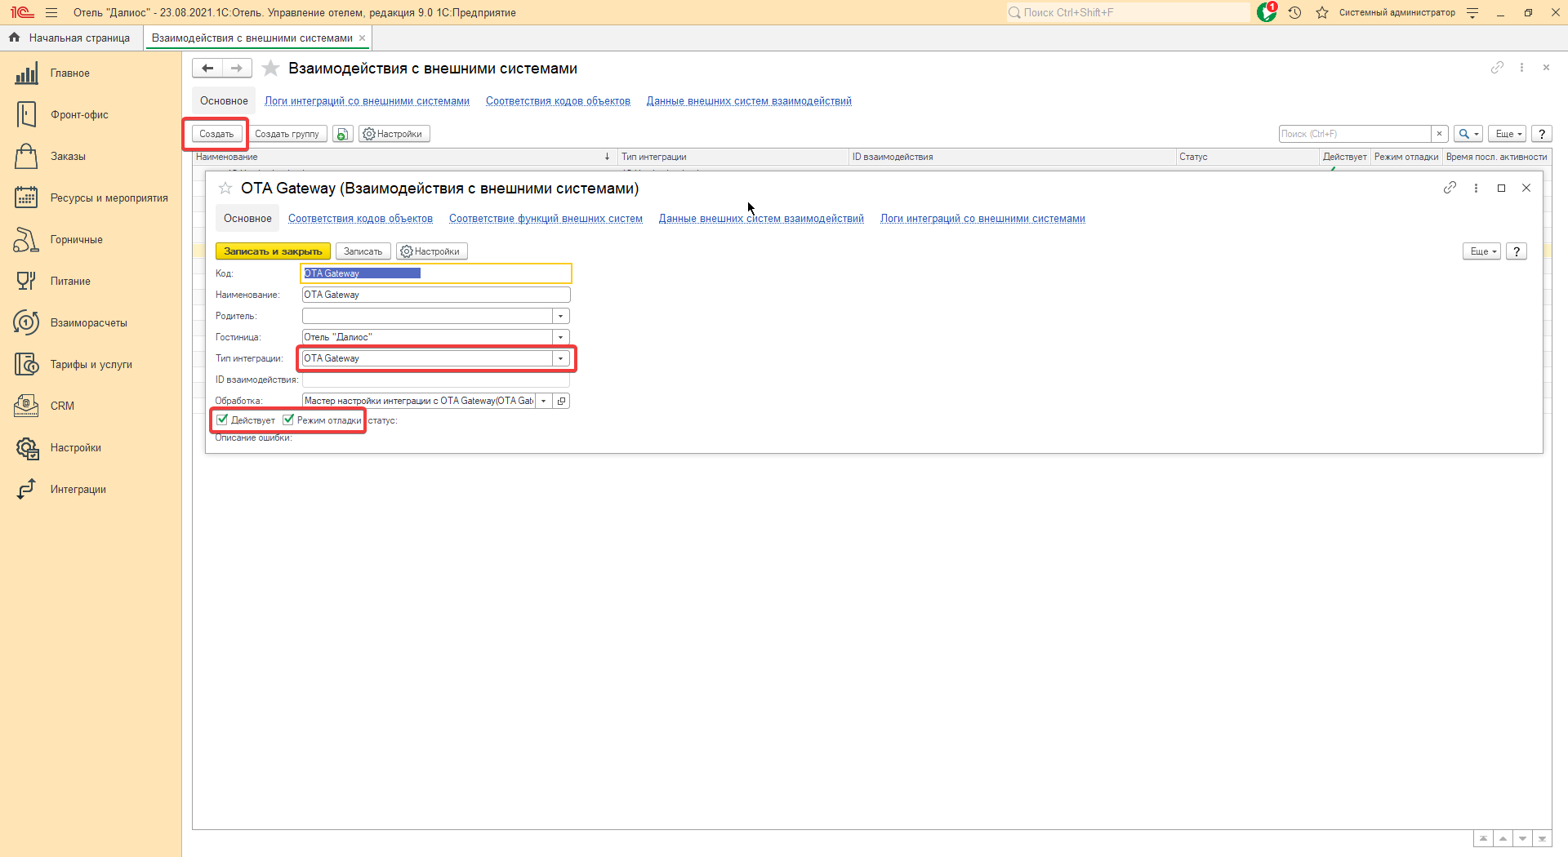
Task: Open favorites star in title bar
Action: (x=1322, y=12)
